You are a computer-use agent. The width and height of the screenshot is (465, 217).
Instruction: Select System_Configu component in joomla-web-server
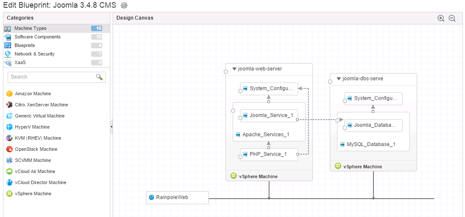(x=269, y=88)
